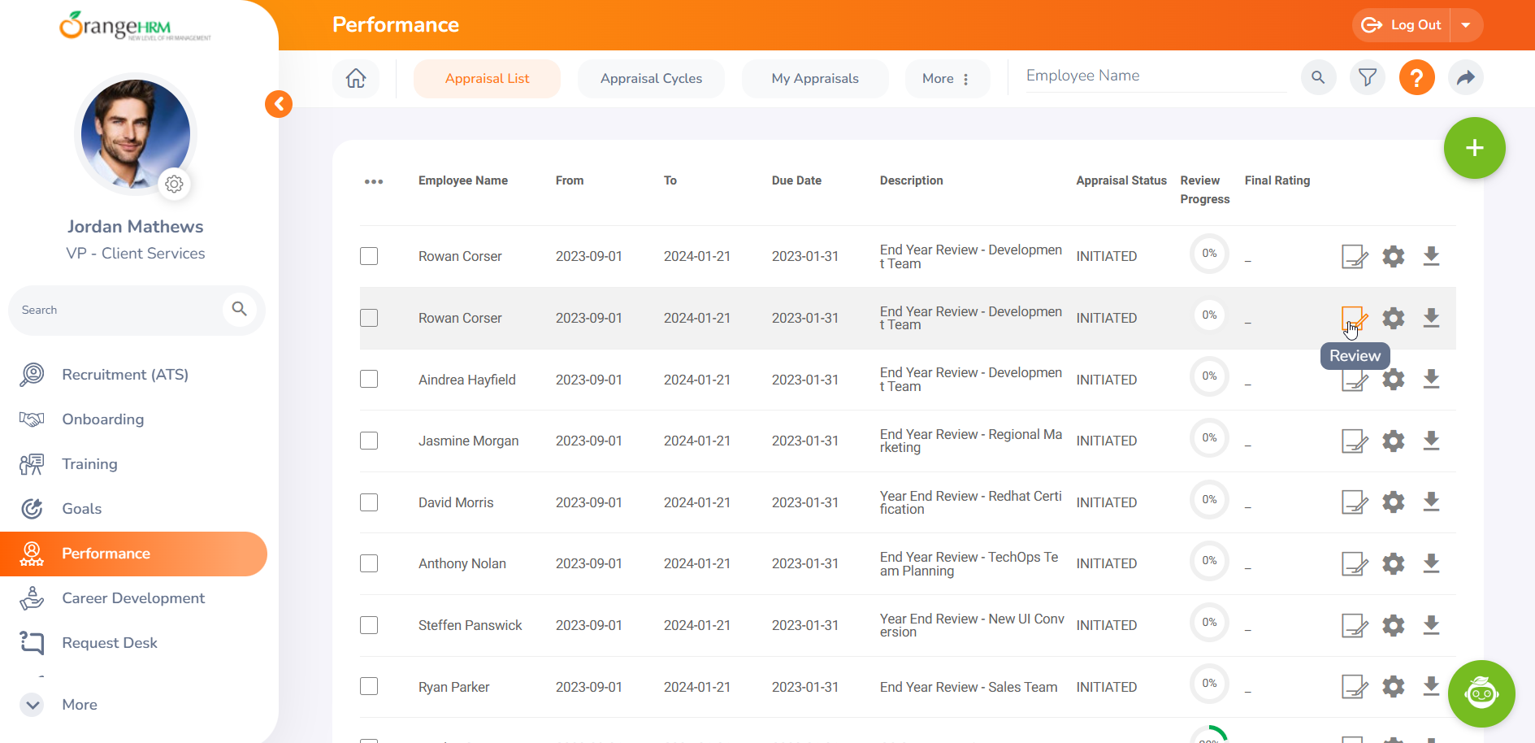1535x743 pixels.
Task: Click profile picture settings gear
Action: (174, 185)
